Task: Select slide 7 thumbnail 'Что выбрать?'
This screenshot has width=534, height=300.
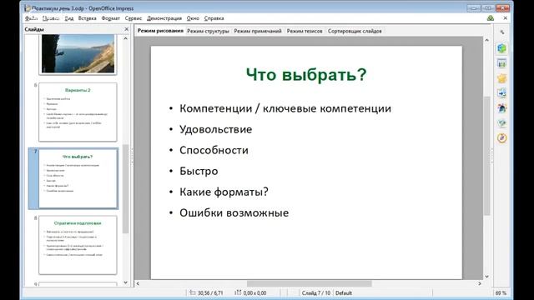Action: pos(78,178)
